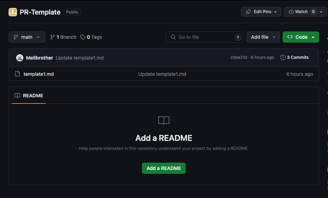Open commit hash cbee31d
This screenshot has width=328, height=198.
click(x=239, y=57)
